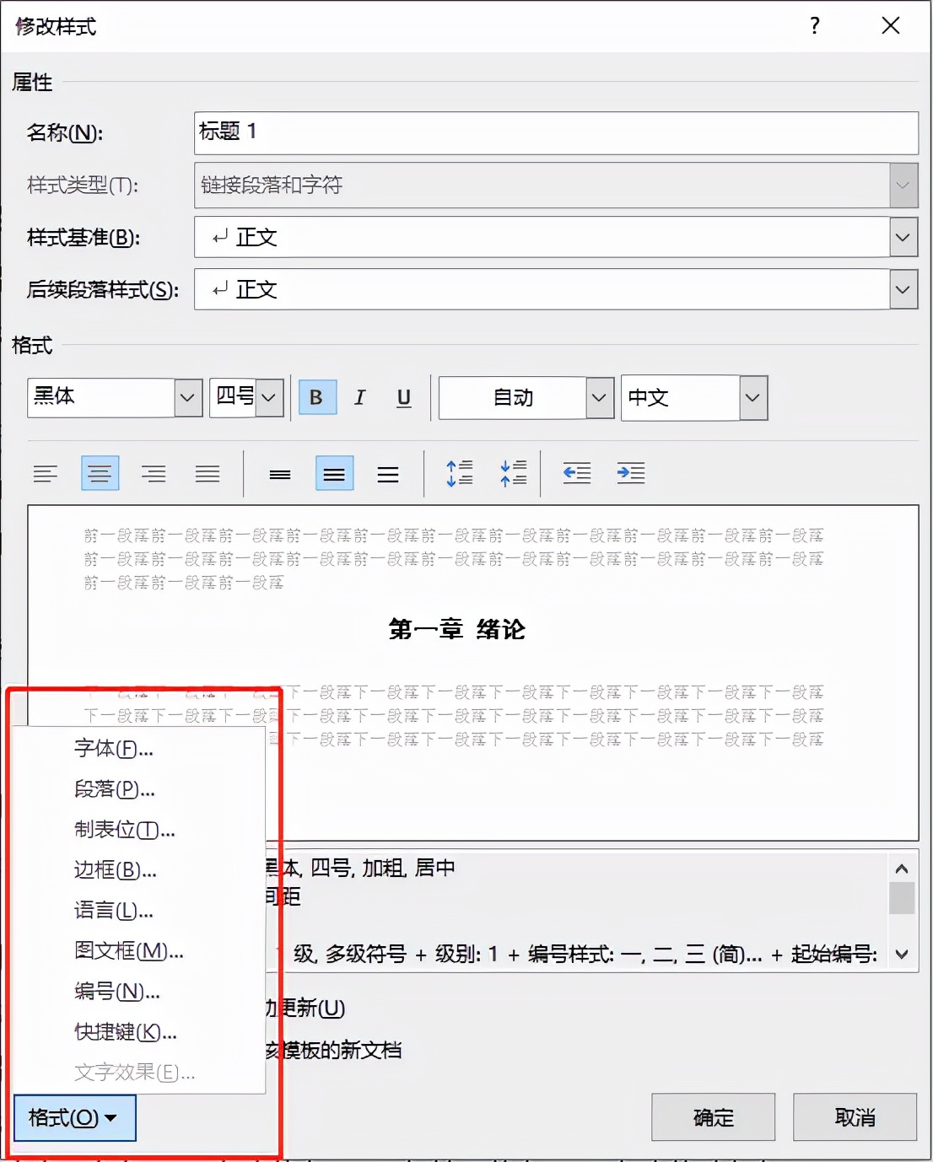Toggle the Bold formatting button
933x1162 pixels.
317,397
